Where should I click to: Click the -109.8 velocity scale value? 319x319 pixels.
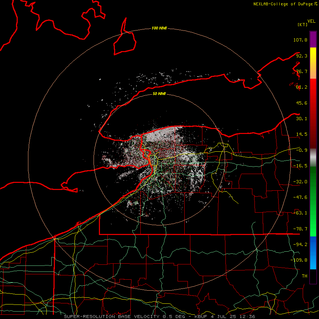299,260
